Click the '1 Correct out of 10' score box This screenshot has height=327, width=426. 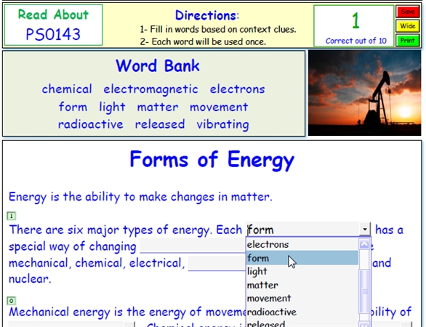coord(354,26)
